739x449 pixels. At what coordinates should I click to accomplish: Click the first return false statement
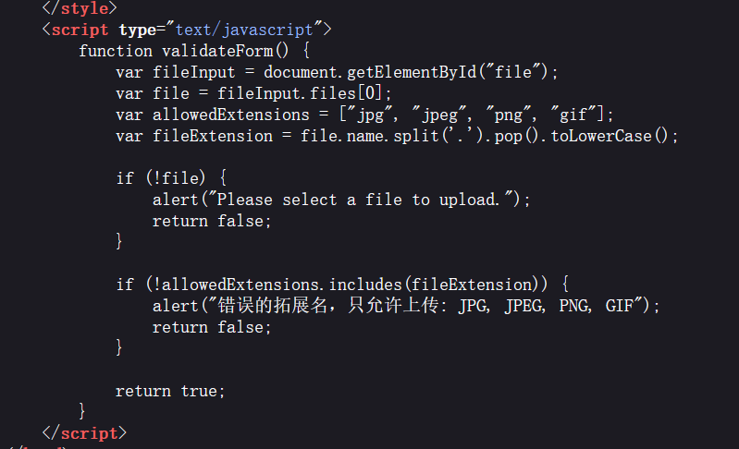(x=212, y=221)
